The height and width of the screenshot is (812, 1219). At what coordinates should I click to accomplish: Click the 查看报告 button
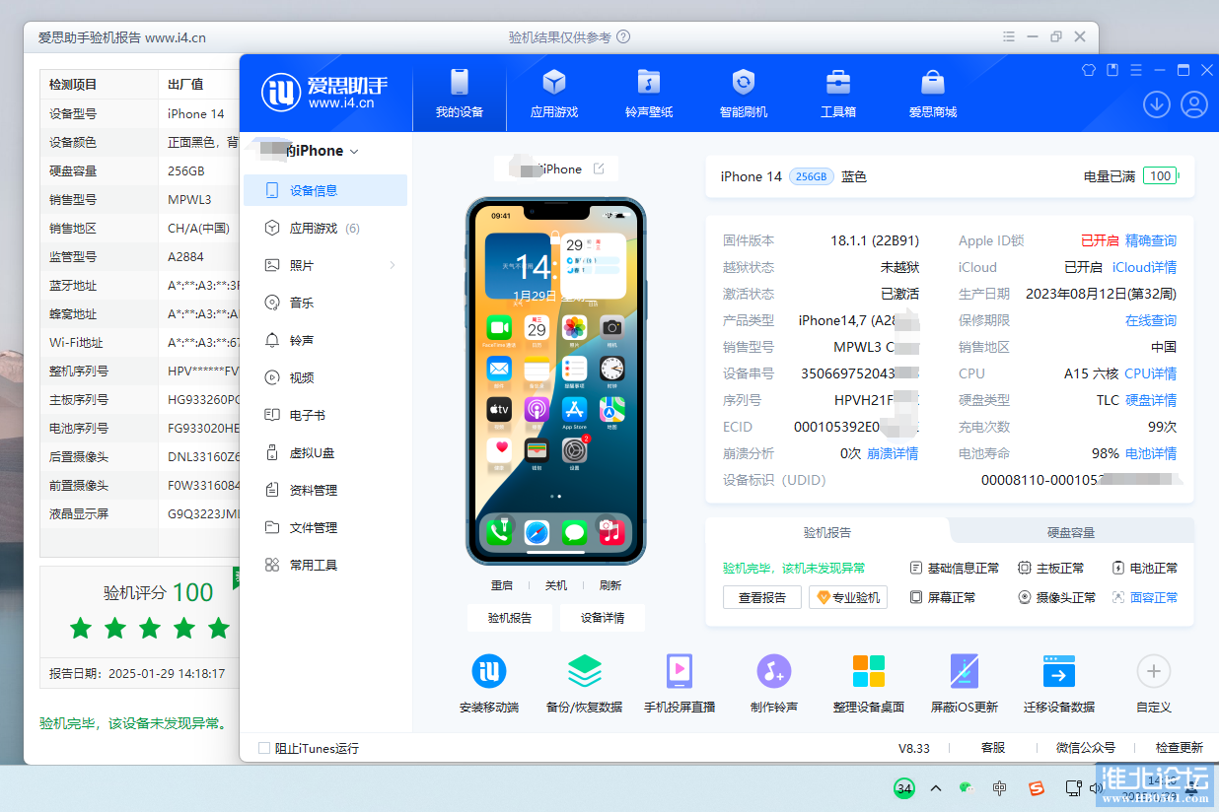762,597
